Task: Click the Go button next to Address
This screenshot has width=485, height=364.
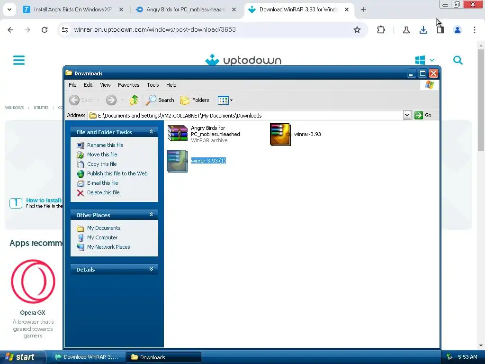Action: (x=423, y=115)
